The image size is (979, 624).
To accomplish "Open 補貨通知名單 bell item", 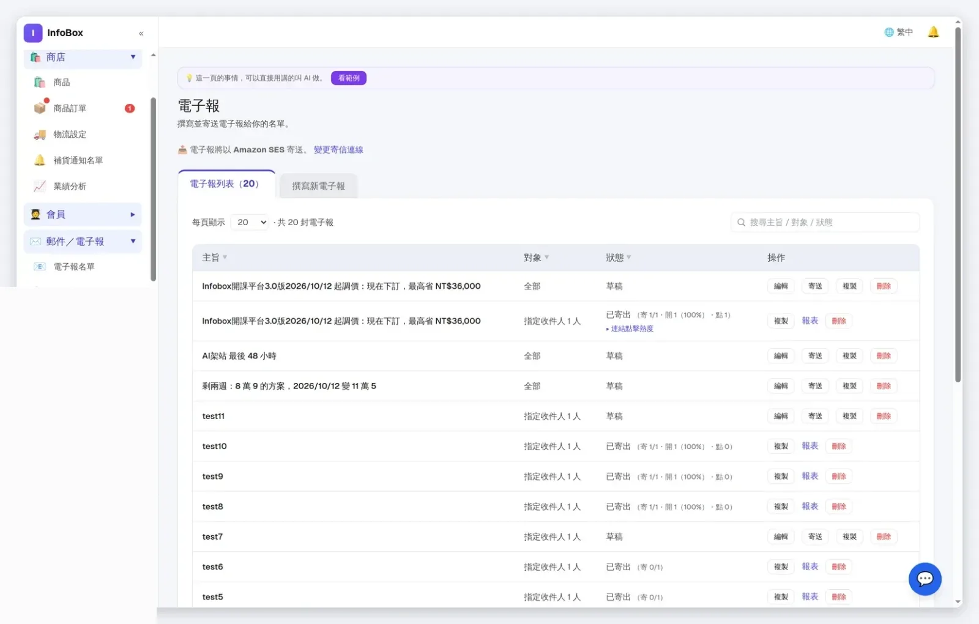I will [78, 160].
